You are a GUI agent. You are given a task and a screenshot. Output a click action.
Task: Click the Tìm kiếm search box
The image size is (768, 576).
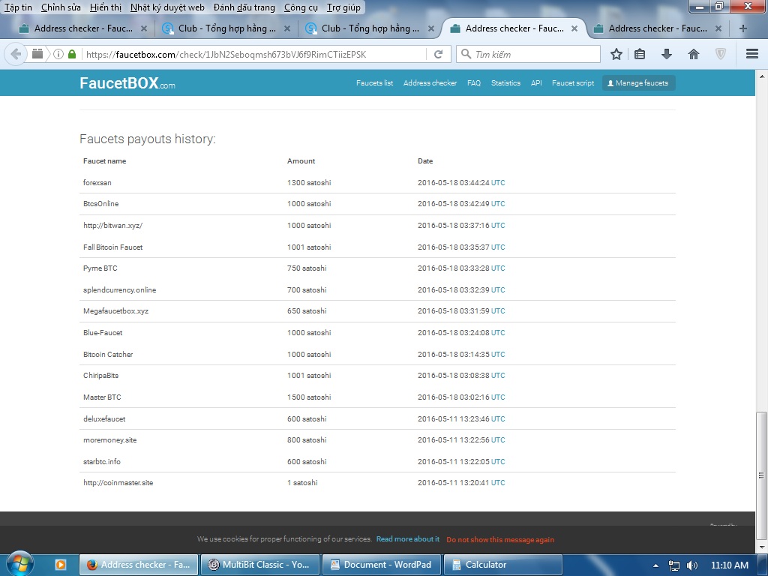tap(528, 54)
